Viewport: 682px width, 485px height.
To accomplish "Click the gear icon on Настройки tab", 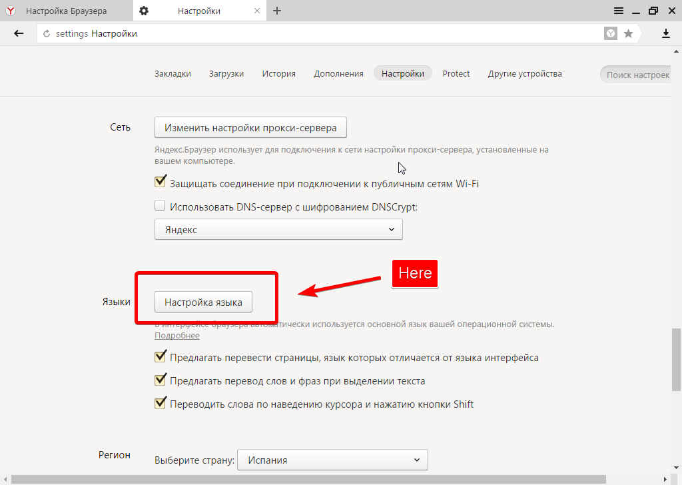I will tap(144, 11).
